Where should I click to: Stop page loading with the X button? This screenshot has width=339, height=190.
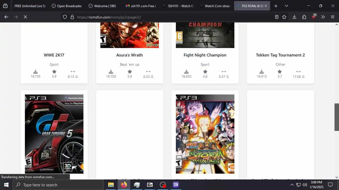pos(25,17)
